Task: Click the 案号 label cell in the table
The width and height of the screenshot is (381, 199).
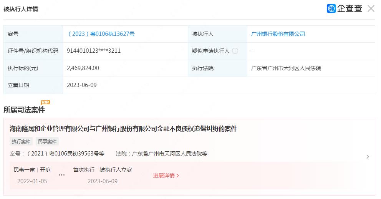Action: click(33, 34)
